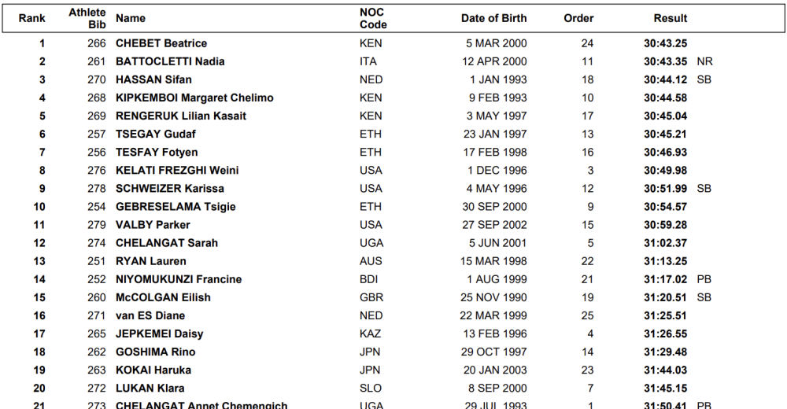Select the name CHEBET Beatrice
Image resolution: width=787 pixels, height=409 pixels.
pos(161,43)
